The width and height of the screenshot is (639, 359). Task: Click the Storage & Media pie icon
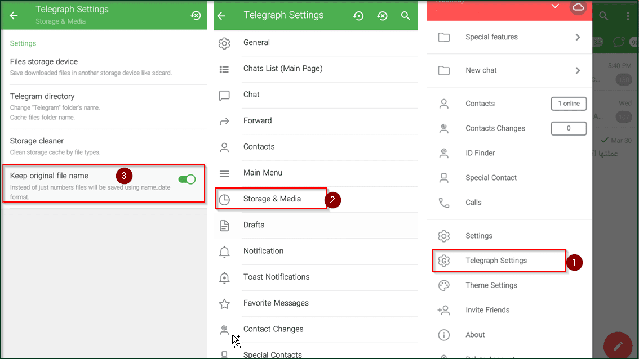pyautogui.click(x=224, y=199)
